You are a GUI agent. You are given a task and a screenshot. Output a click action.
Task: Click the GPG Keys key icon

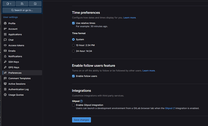pyautogui.click(x=5, y=67)
